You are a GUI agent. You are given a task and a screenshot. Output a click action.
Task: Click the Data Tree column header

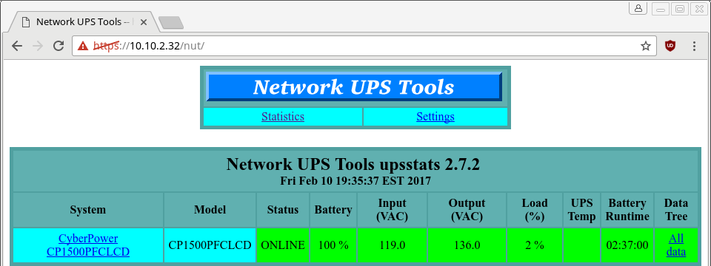[676, 210]
